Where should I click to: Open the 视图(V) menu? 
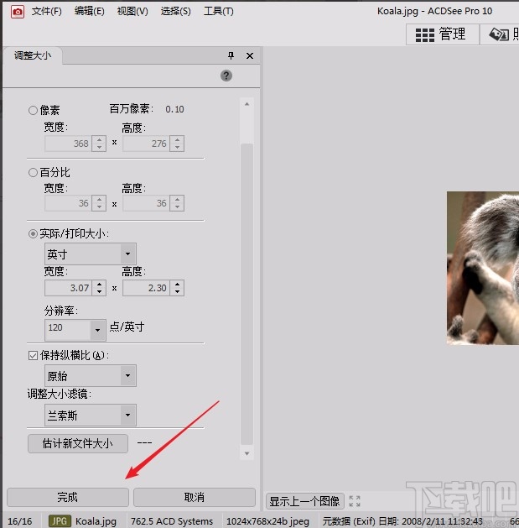tap(132, 12)
